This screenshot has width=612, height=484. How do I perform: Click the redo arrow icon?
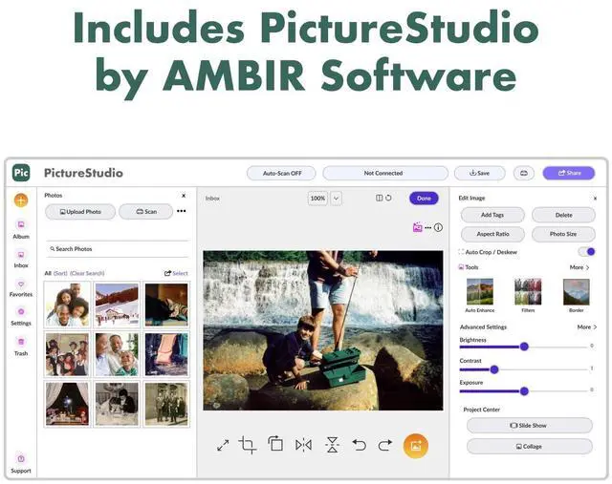[385, 445]
